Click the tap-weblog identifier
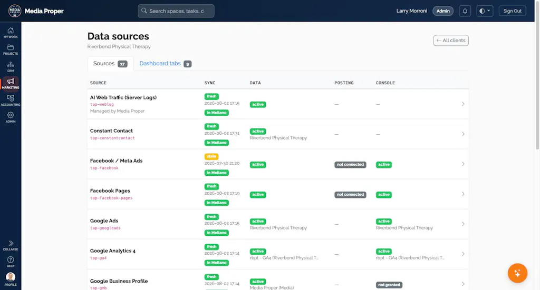 click(x=102, y=104)
